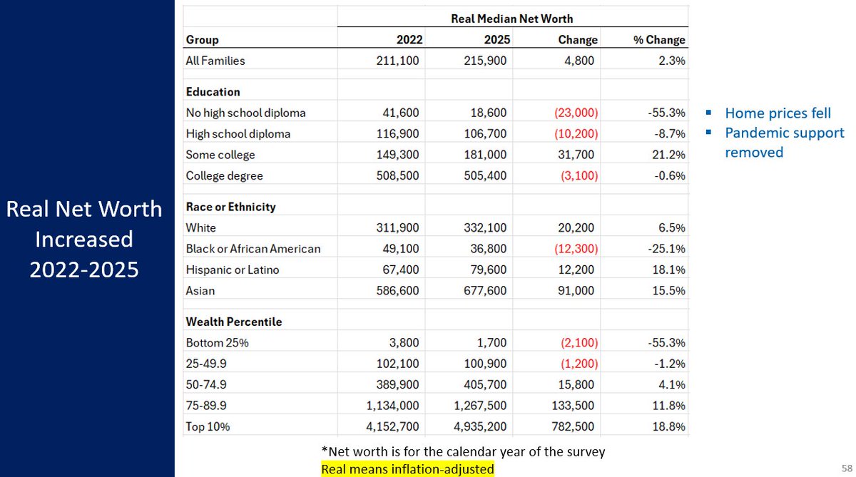
Task: Click the highlighted 'Real means inflation-adjusted' note
Action: pos(407,468)
